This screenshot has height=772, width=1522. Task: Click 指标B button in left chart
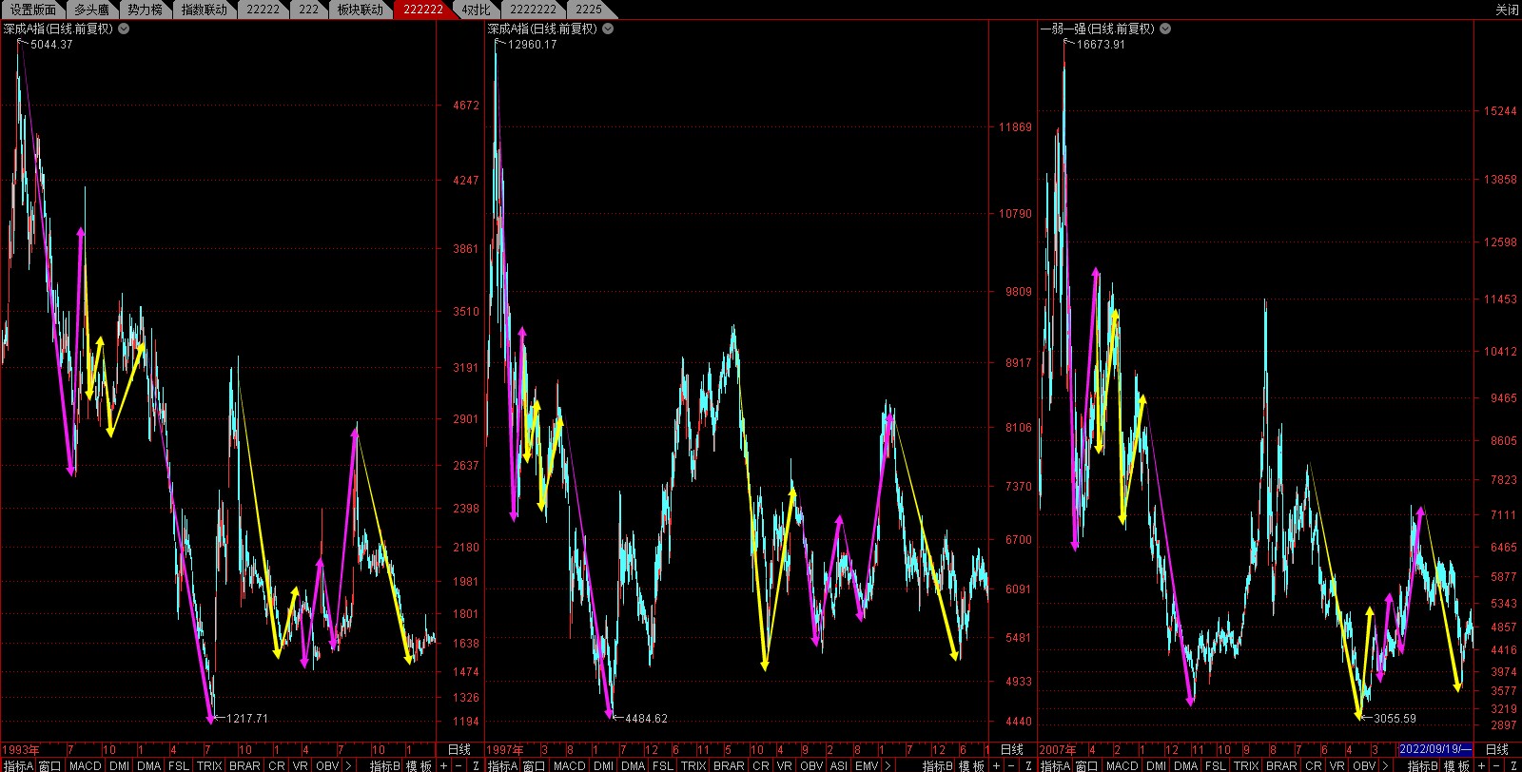pos(385,765)
